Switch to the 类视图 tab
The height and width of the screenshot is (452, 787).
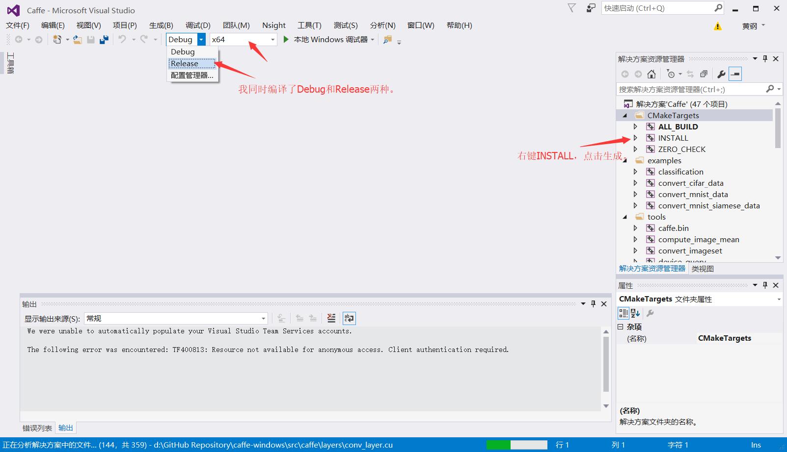tap(703, 269)
